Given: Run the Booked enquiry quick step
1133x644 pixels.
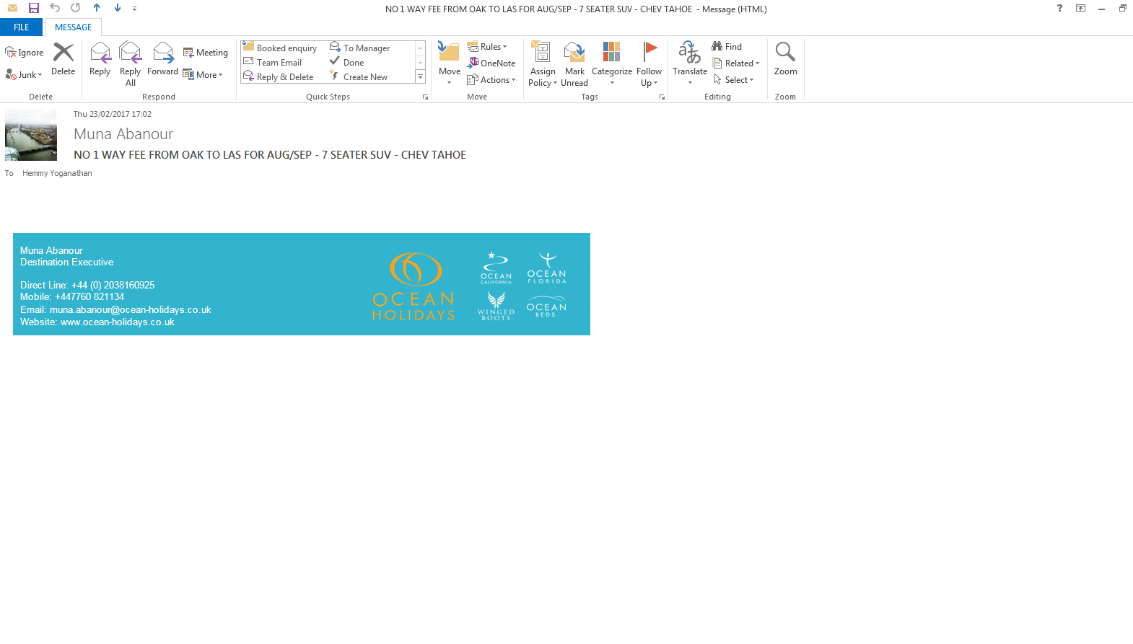Looking at the screenshot, I should tap(280, 48).
